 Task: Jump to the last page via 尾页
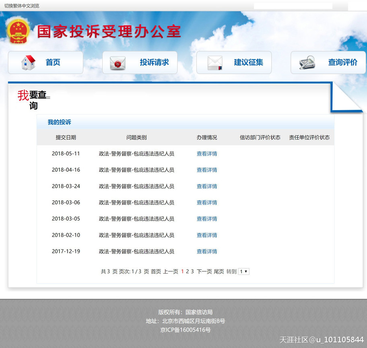219,271
